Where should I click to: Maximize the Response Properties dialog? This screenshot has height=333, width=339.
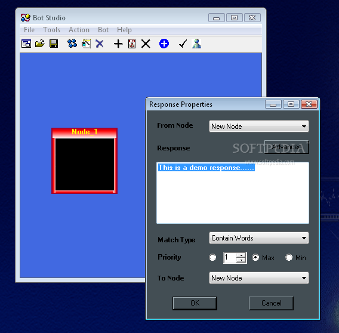pos(291,104)
